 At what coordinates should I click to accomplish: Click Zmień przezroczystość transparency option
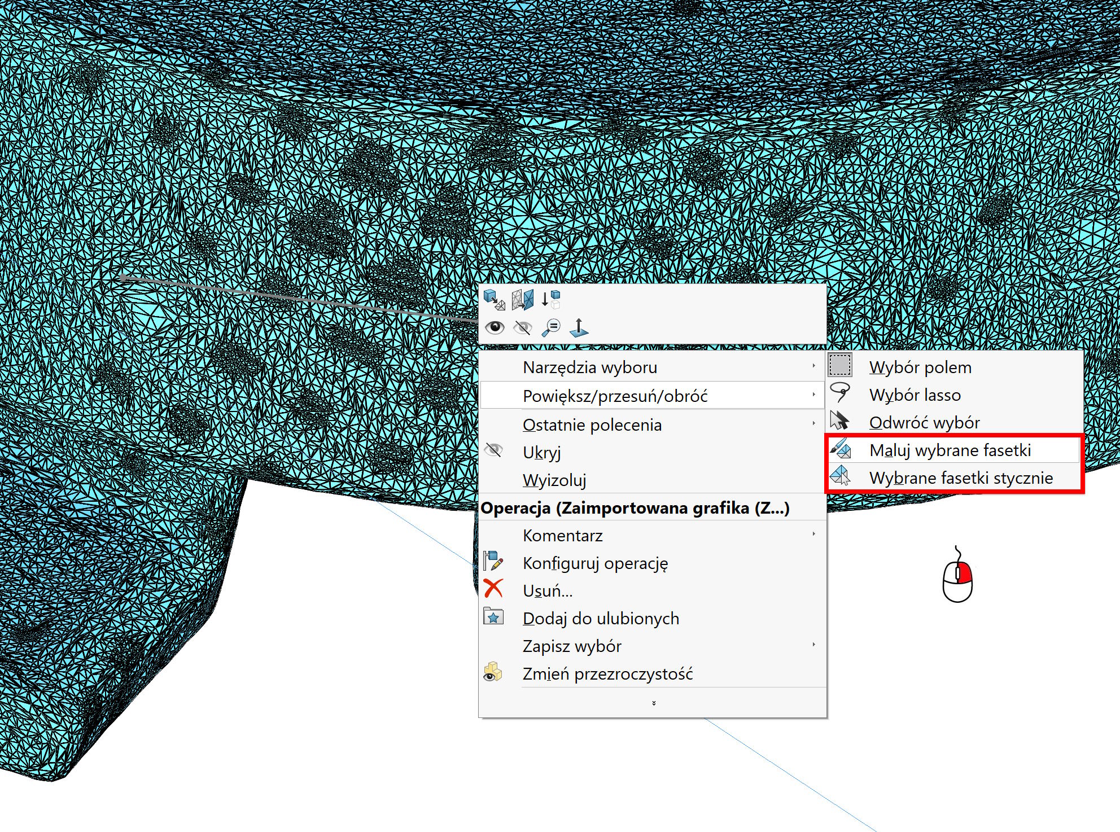pos(607,674)
